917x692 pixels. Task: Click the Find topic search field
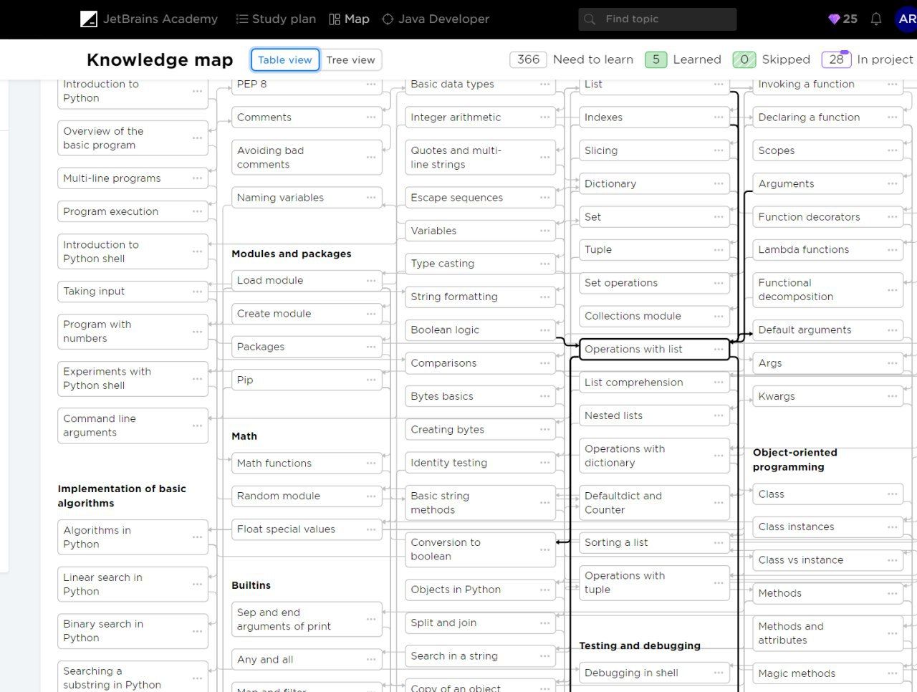[x=658, y=19]
